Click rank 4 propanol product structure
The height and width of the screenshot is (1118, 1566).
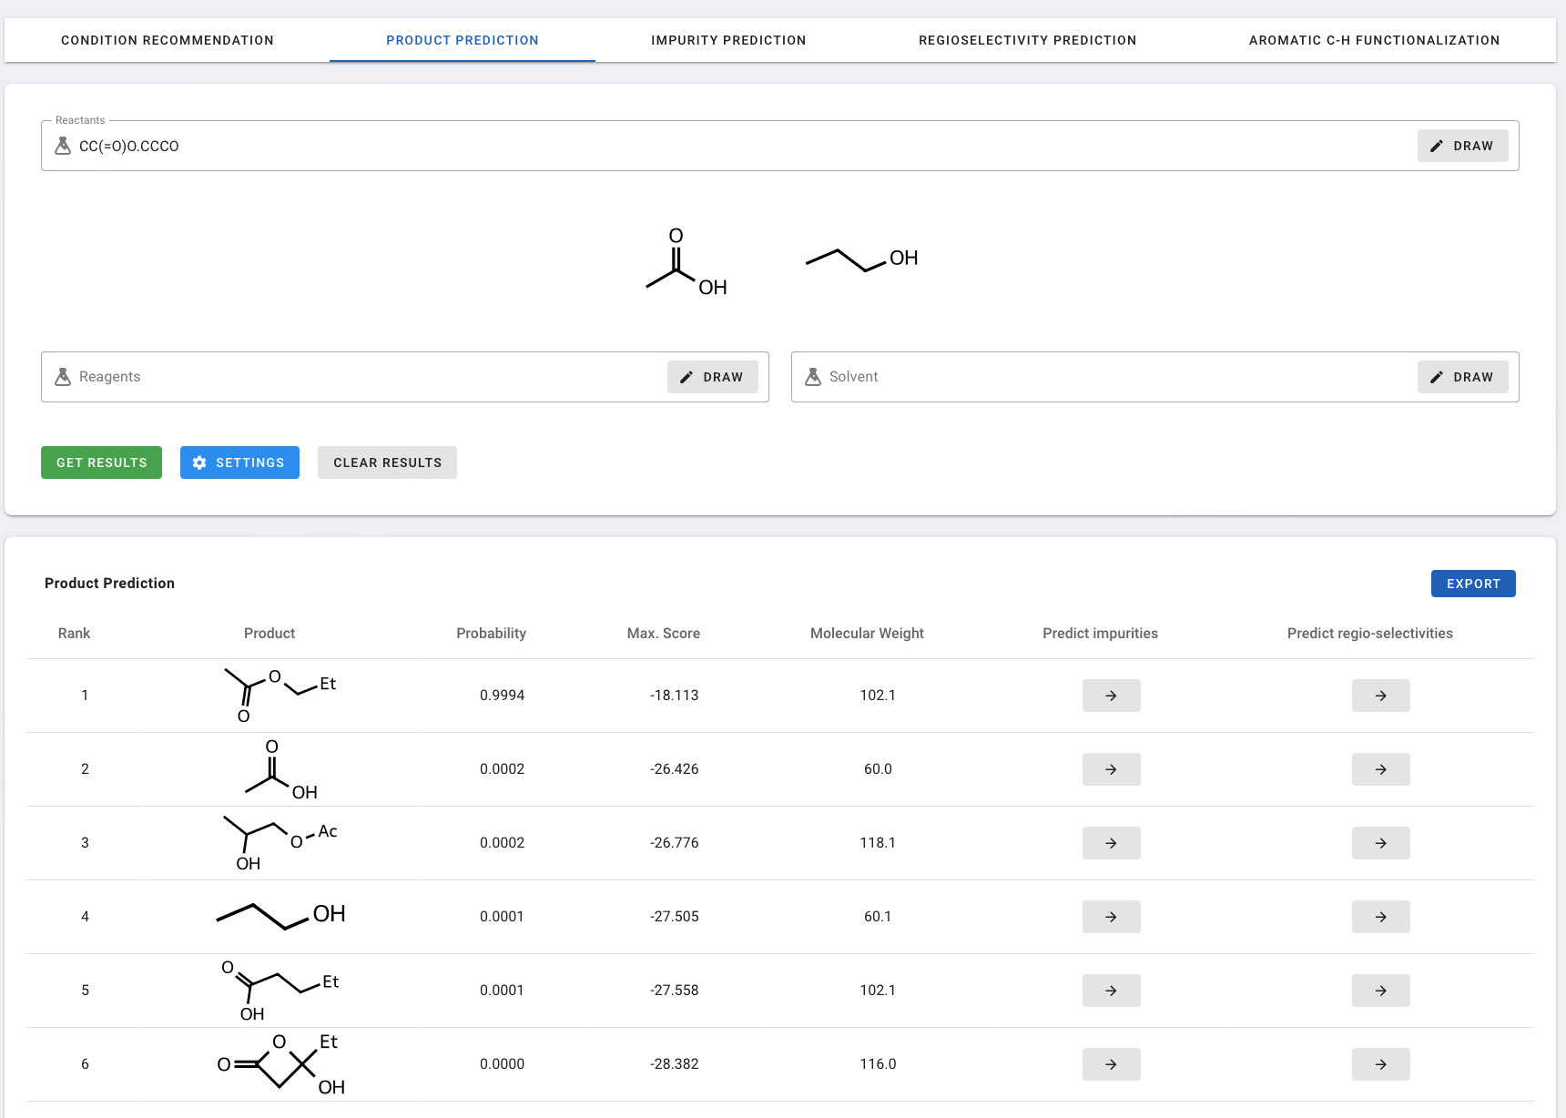[280, 915]
